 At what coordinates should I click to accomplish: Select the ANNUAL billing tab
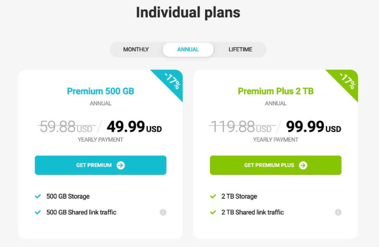[x=188, y=50]
